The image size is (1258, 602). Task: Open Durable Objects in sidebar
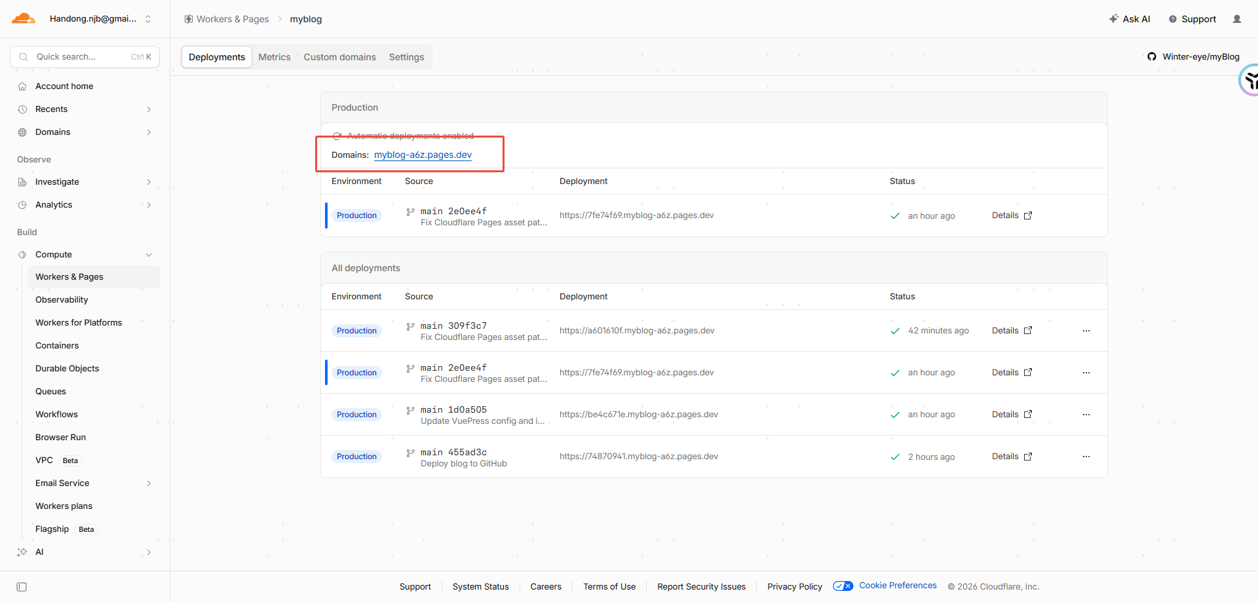click(67, 369)
